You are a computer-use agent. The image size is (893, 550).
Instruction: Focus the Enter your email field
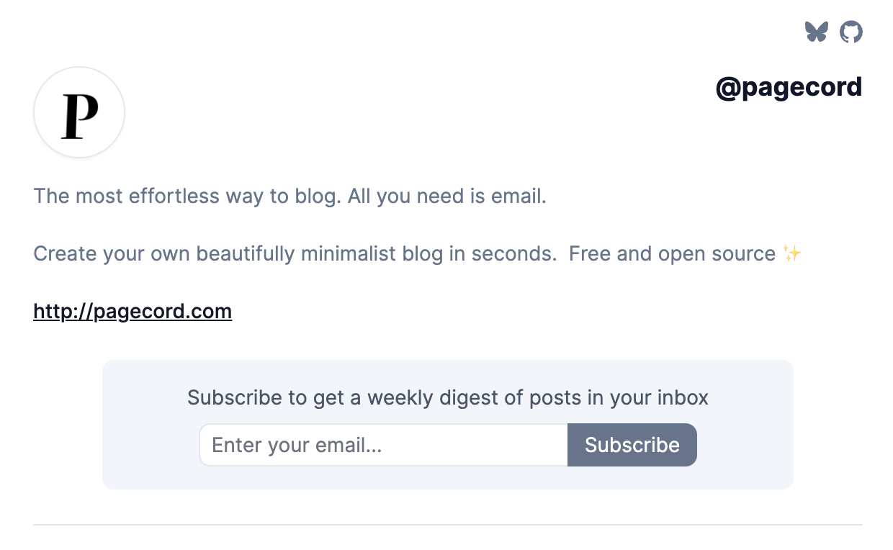coord(383,445)
